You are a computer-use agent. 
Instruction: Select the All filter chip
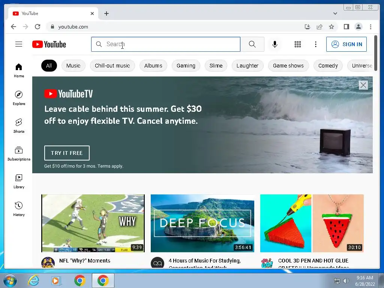coord(49,66)
